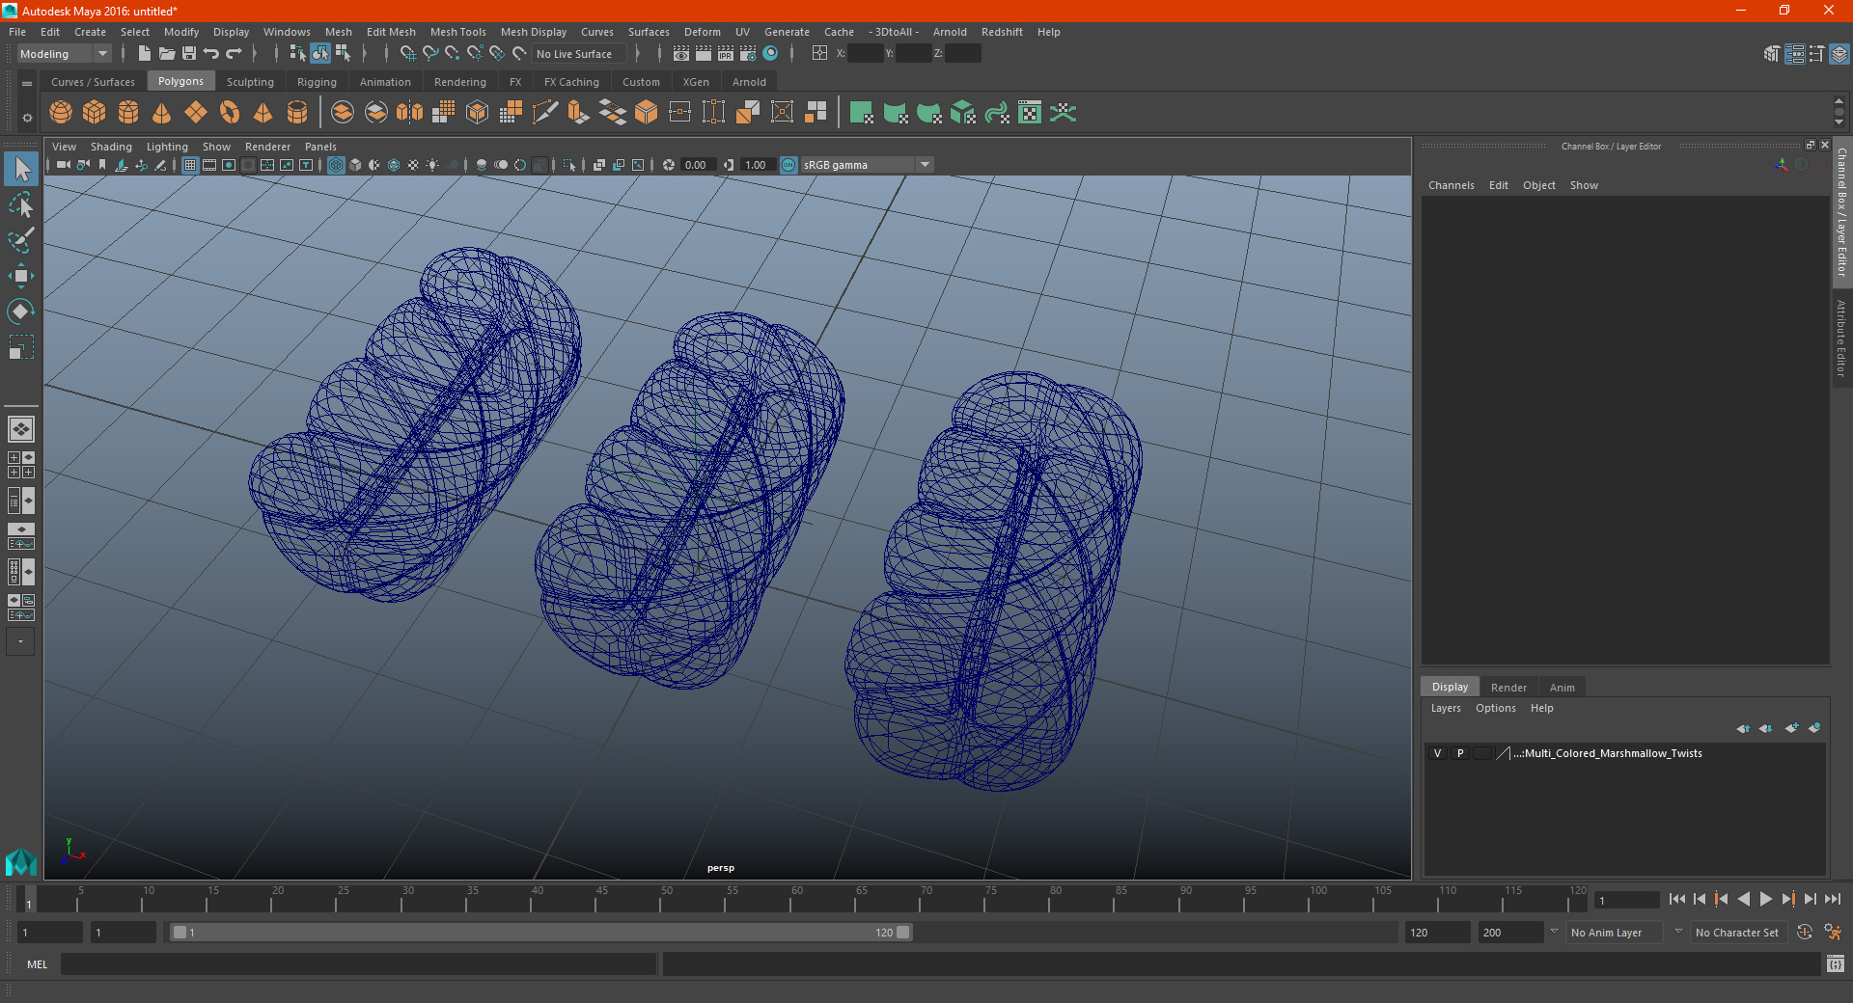Open the shelf tab list menu
The height and width of the screenshot is (1003, 1853).
coord(27,84)
